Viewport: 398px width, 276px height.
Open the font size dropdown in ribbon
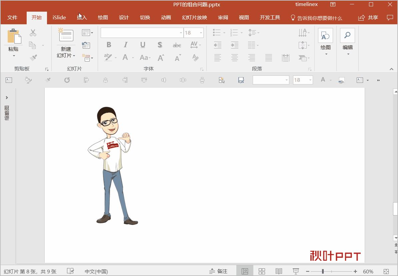[201, 33]
